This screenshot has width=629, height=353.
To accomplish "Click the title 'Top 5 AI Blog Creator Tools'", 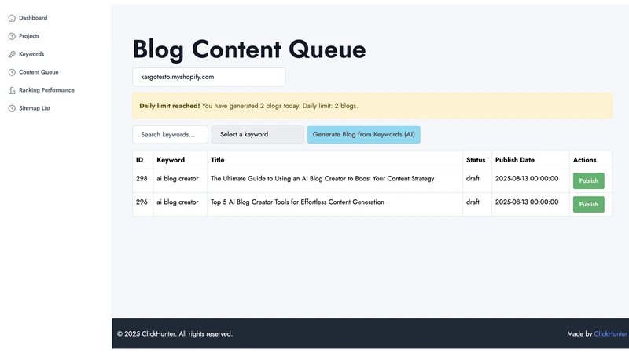I will pyautogui.click(x=297, y=202).
